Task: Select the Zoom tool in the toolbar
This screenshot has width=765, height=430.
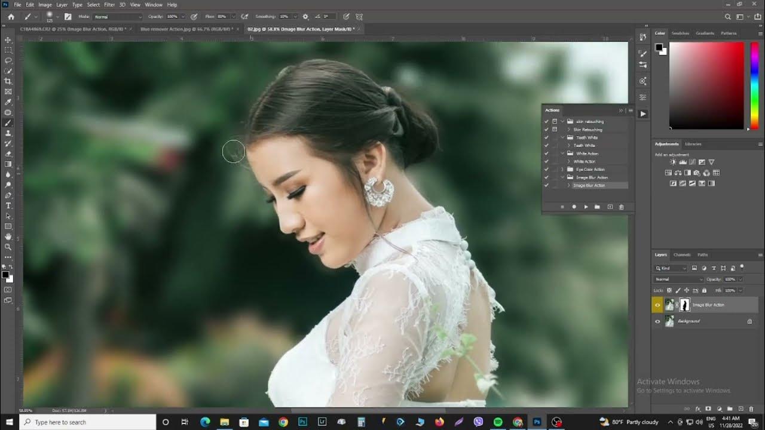Action: coord(8,247)
